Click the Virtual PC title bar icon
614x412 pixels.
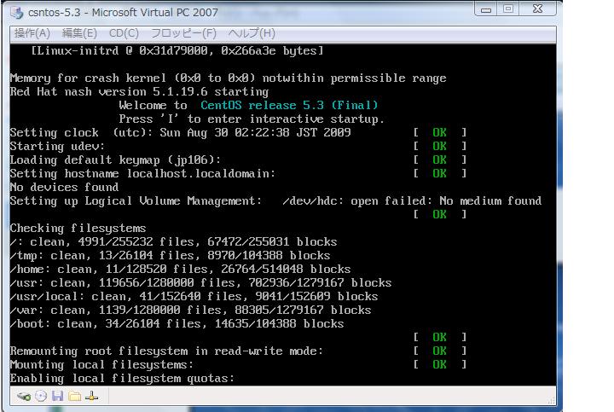16,13
